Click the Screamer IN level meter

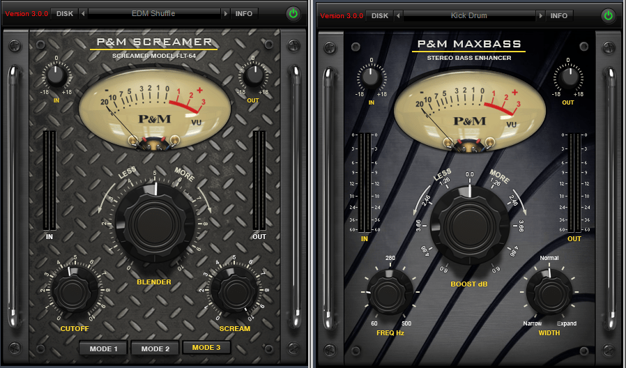click(x=49, y=181)
